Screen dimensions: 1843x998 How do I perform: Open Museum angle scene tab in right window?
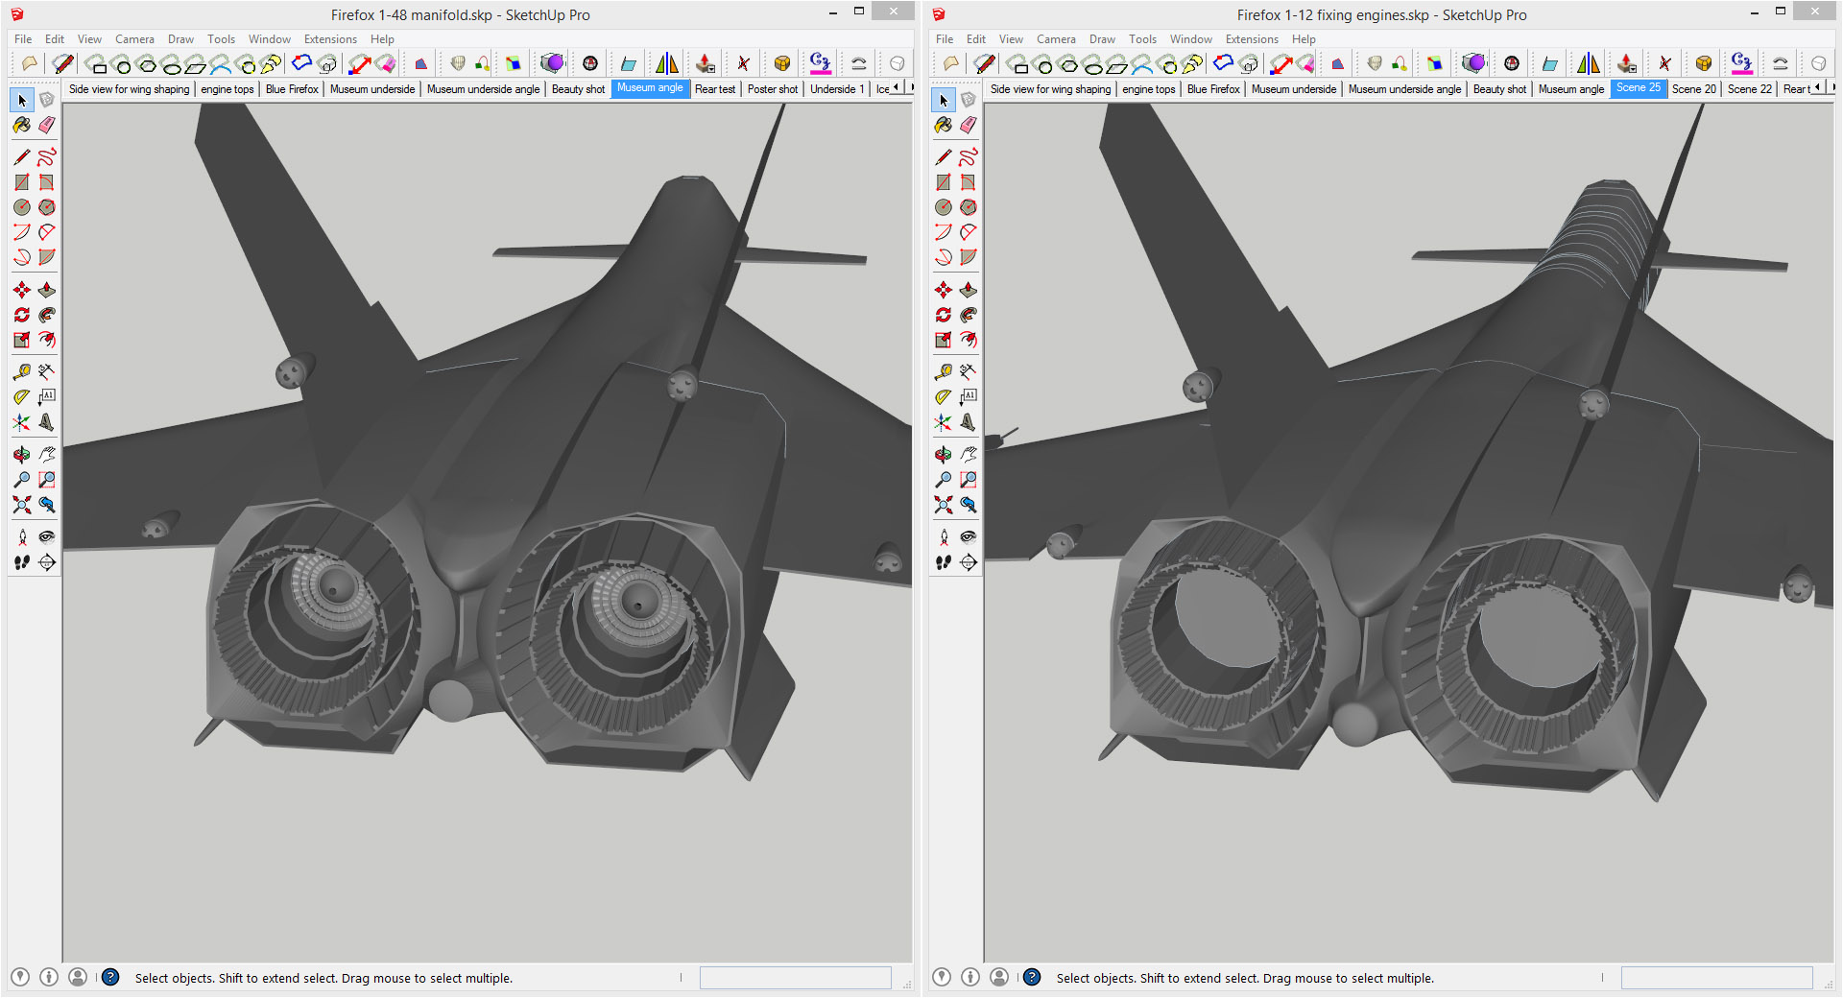1571,89
